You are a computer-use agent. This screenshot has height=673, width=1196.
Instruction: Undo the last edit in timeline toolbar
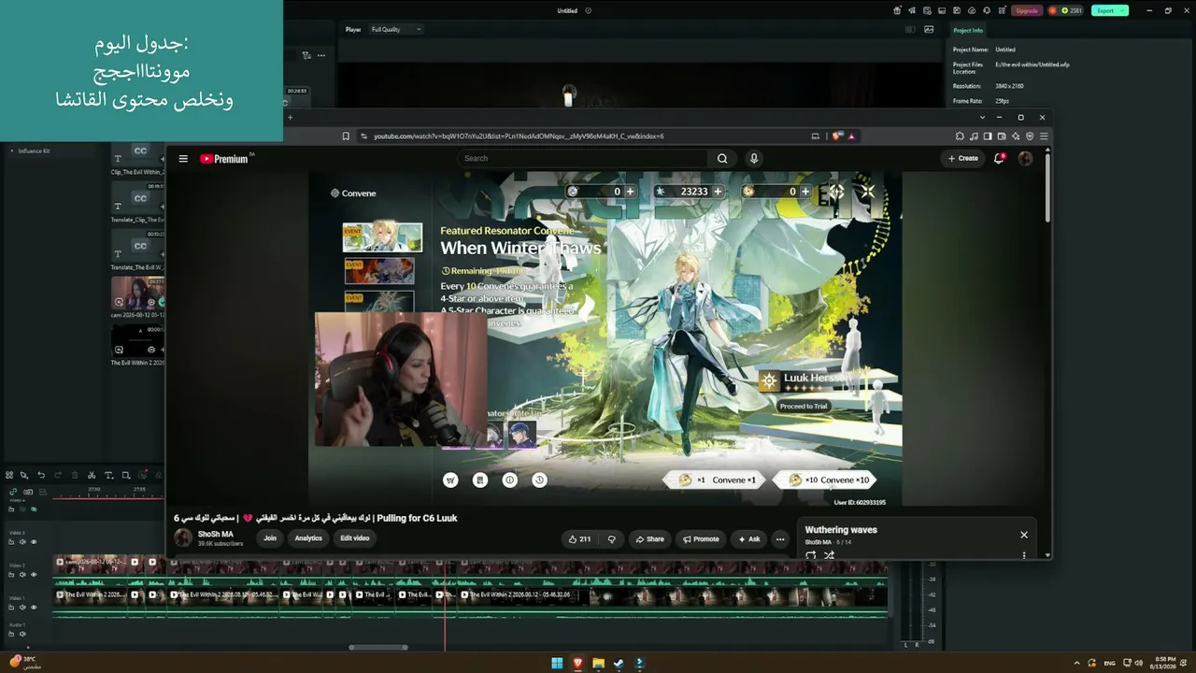coord(41,476)
